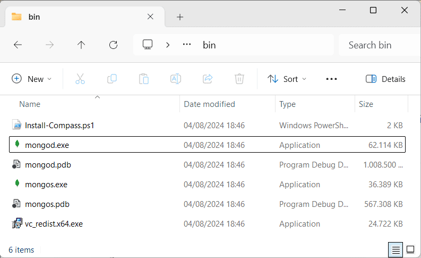Close the bin tab
This screenshot has width=421, height=258.
tap(150, 16)
